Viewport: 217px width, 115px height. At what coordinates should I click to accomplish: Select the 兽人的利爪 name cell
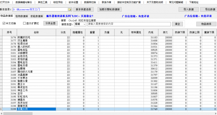click(36, 47)
